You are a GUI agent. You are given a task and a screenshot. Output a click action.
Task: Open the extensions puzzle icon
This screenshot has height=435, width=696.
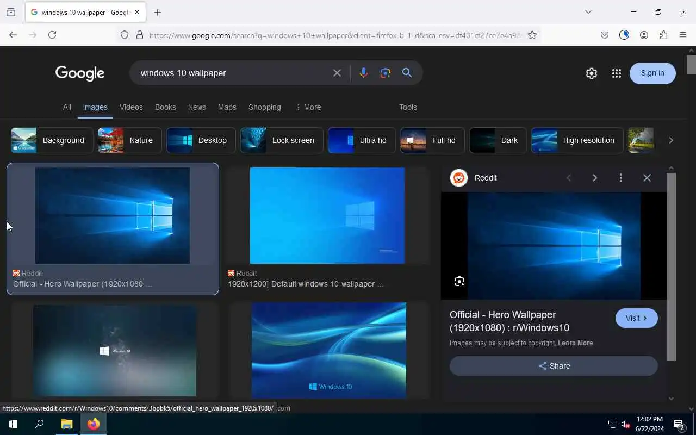tap(663, 35)
